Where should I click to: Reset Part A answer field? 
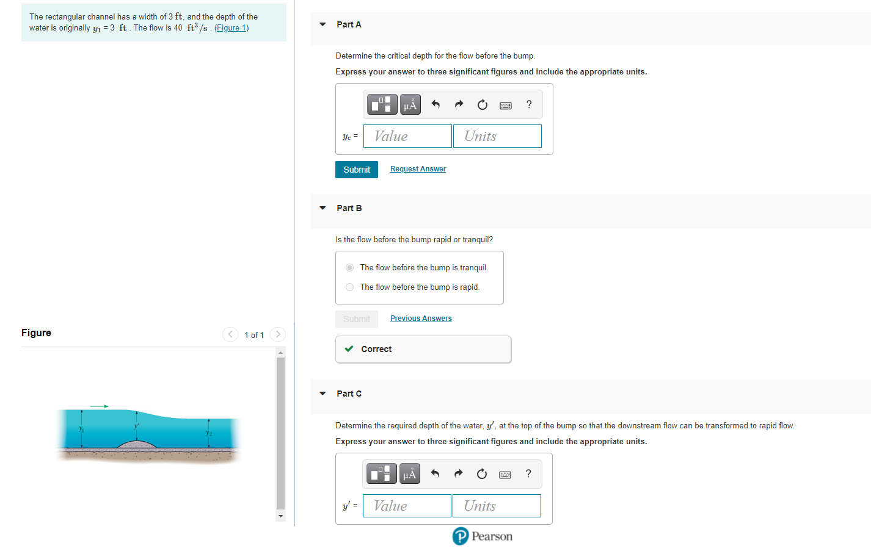(x=482, y=104)
